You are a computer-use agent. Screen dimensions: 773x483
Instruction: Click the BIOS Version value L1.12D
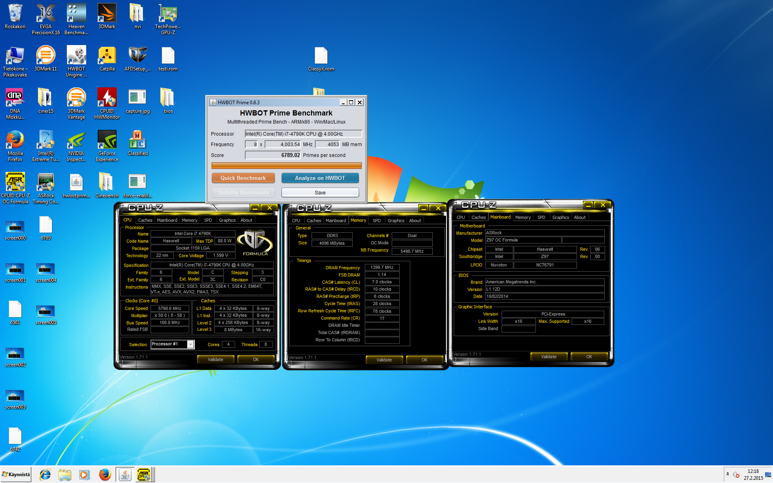(544, 289)
